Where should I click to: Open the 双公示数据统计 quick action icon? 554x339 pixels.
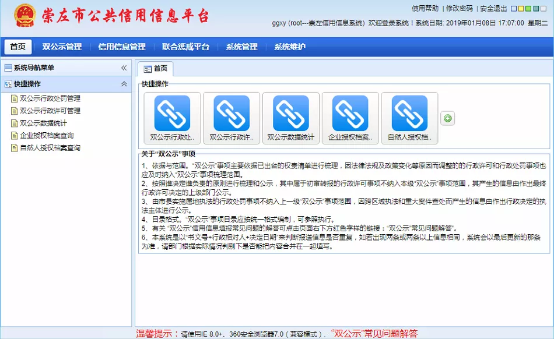click(x=291, y=118)
